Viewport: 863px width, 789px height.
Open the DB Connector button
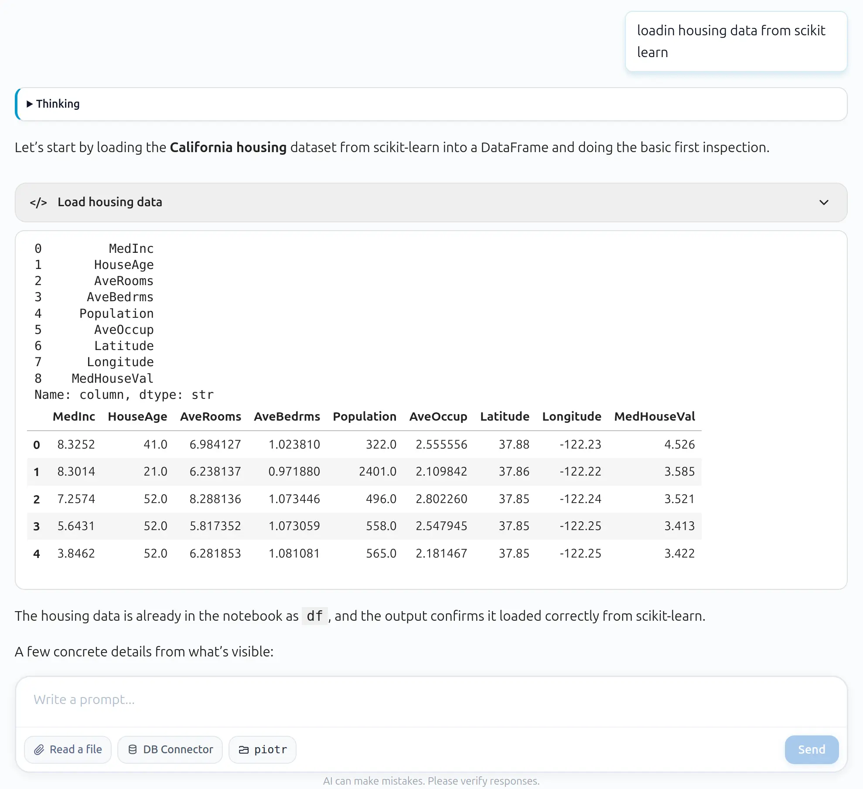tap(170, 749)
